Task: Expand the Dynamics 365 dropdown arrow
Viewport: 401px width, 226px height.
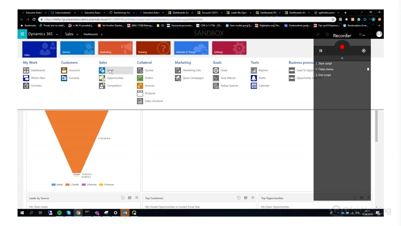Action: click(x=57, y=34)
